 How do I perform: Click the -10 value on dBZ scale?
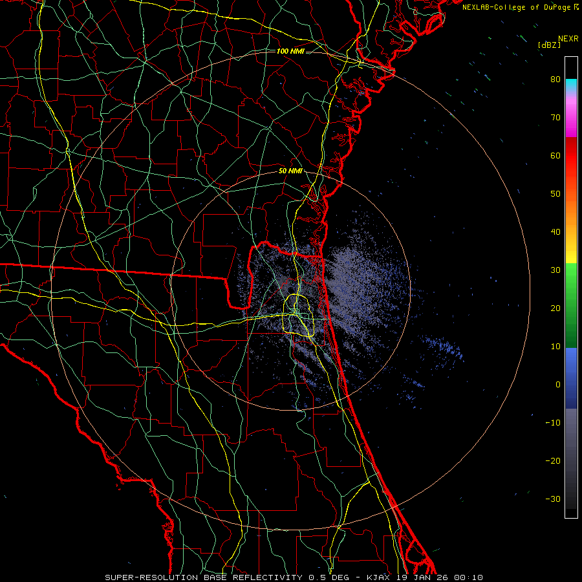point(553,423)
